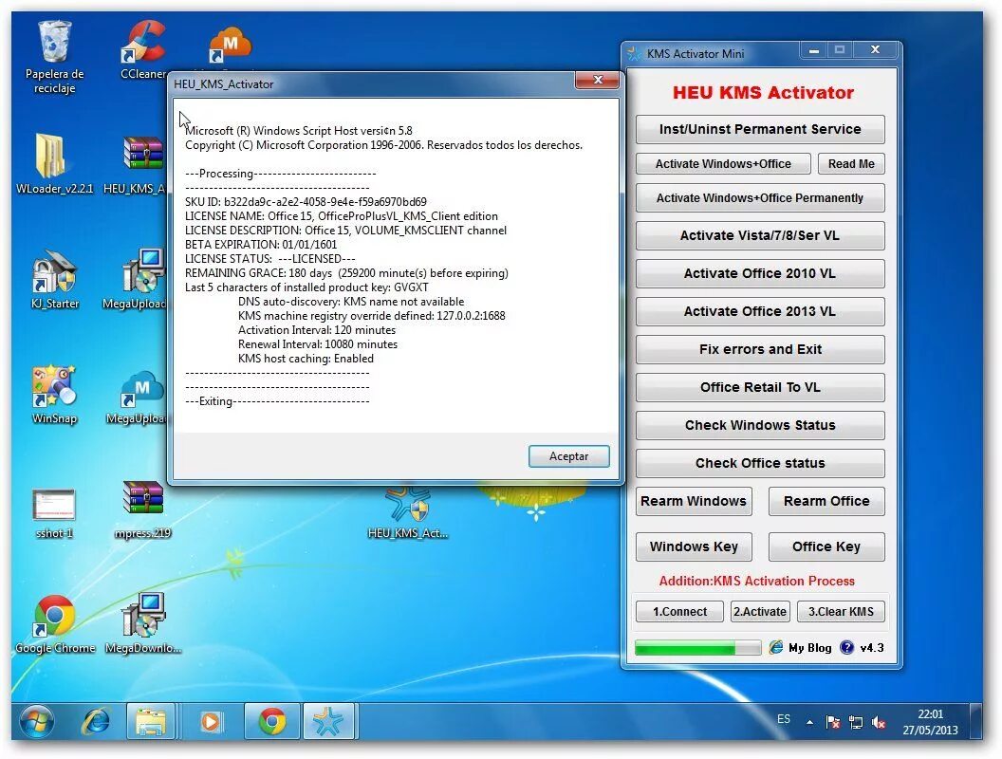Click Activate Vista/7/8/Ser VL
The height and width of the screenshot is (759, 1002).
(x=760, y=235)
